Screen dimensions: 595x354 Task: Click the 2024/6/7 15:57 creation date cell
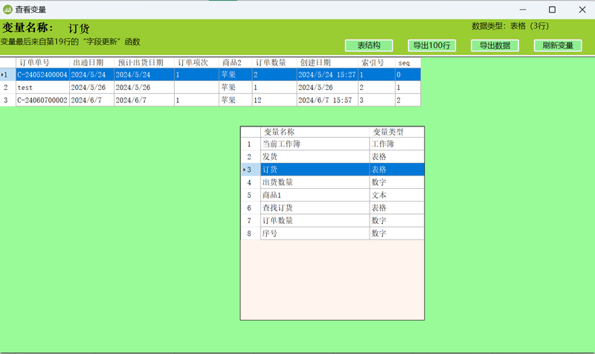[327, 100]
